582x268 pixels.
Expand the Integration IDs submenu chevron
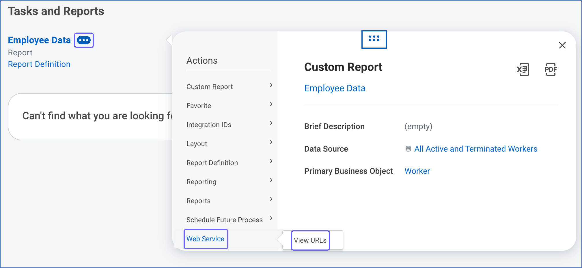pos(271,123)
